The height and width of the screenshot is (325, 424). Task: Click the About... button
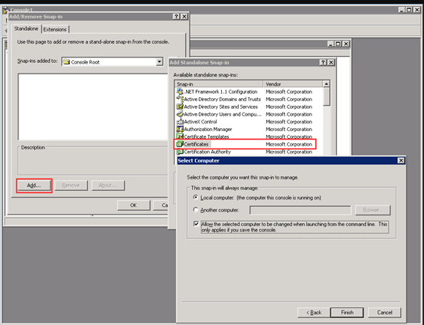[x=108, y=185]
